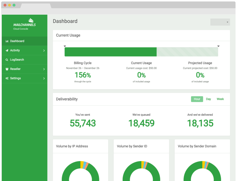Click the 0% under Current usage cost
Image resolution: width=237 pixels, height=181 pixels.
[x=142, y=75]
